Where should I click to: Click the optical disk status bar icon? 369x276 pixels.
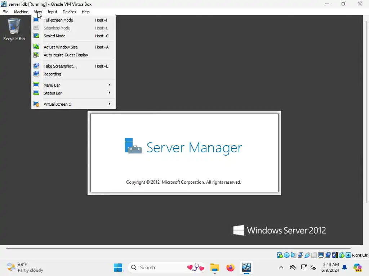point(286,255)
